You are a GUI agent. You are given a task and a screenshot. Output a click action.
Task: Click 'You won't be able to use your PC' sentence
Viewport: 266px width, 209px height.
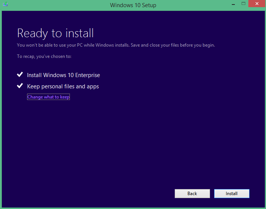tap(56, 45)
